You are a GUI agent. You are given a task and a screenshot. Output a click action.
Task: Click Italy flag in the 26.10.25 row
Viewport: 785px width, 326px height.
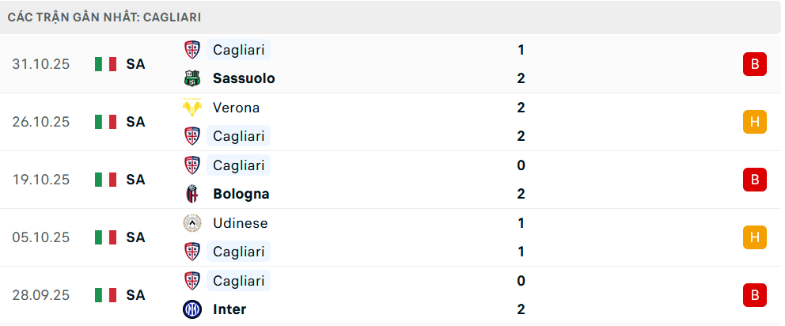(105, 122)
